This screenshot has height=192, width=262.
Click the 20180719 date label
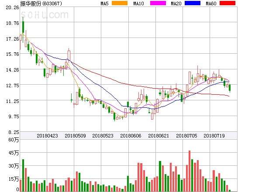(x=214, y=136)
